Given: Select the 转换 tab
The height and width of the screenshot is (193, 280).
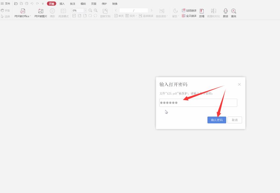Looking at the screenshot, I should click(115, 4).
